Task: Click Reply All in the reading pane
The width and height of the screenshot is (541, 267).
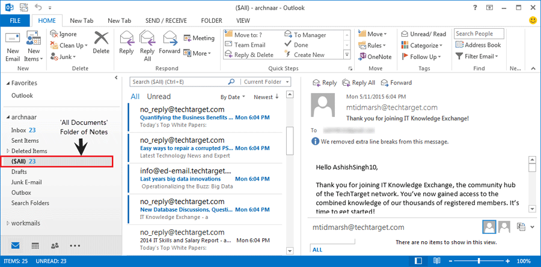Action: tap(358, 83)
